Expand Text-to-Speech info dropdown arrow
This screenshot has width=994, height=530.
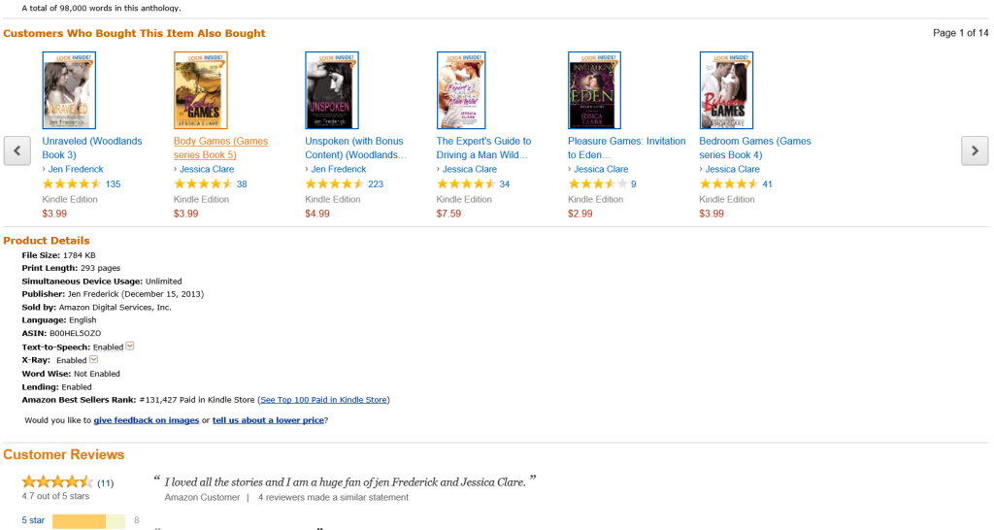tap(130, 347)
